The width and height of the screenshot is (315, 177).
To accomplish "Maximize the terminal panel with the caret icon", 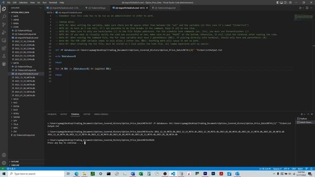I will pyautogui.click(x=308, y=114).
